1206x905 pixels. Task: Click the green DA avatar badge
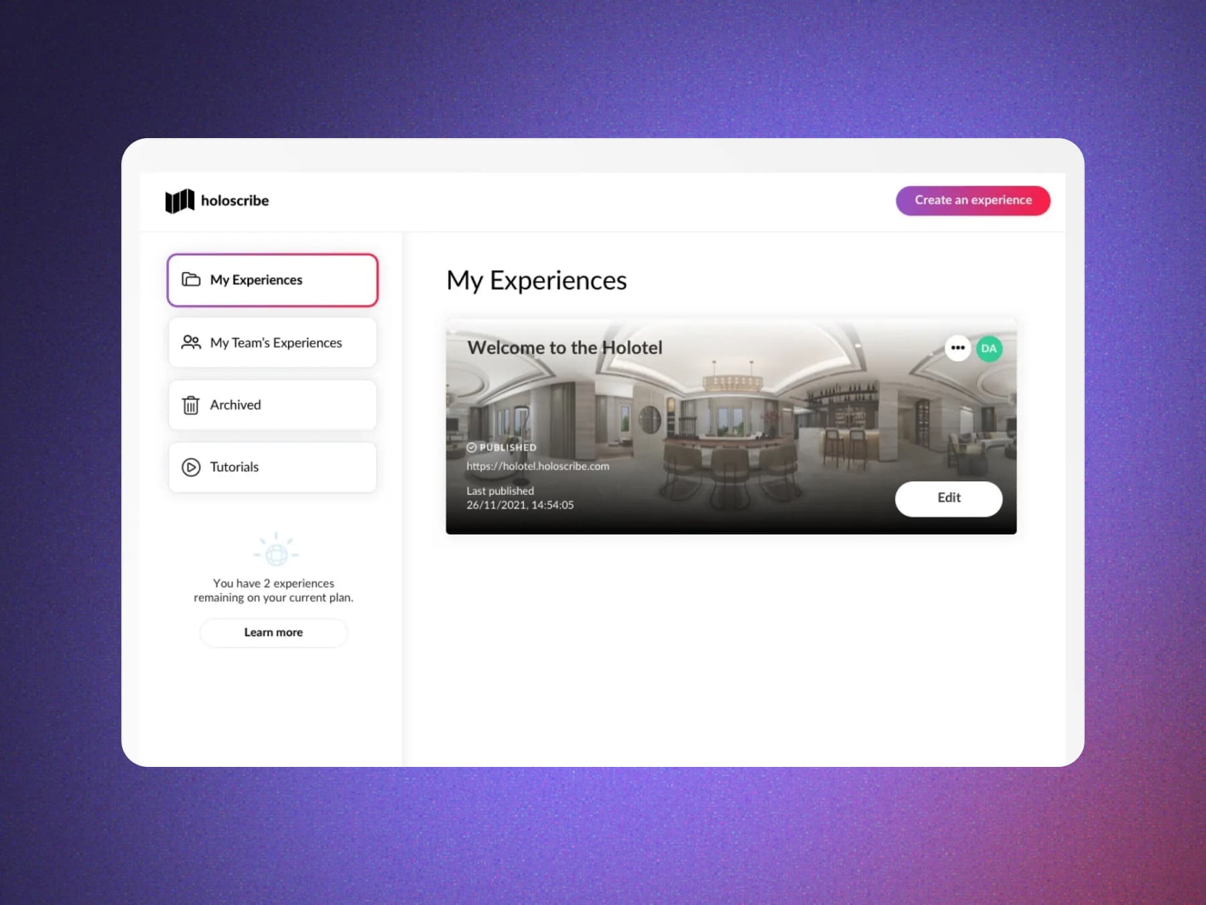point(989,349)
